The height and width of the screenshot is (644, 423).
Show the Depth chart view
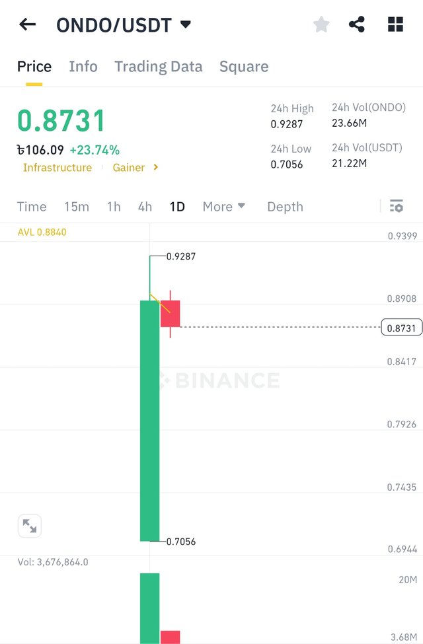285,207
